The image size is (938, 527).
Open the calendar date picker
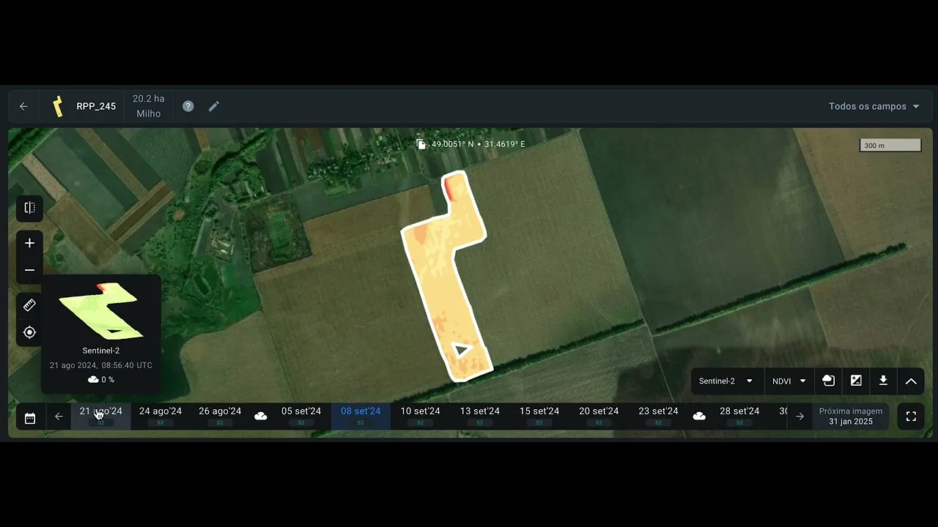[x=30, y=417]
